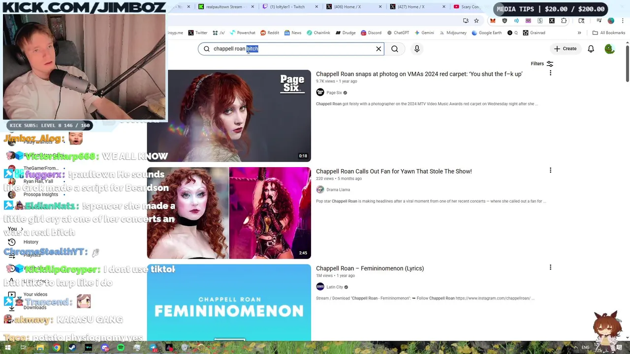This screenshot has height=354, width=630.
Task: Click the Latin City channel avatar
Action: pyautogui.click(x=320, y=287)
